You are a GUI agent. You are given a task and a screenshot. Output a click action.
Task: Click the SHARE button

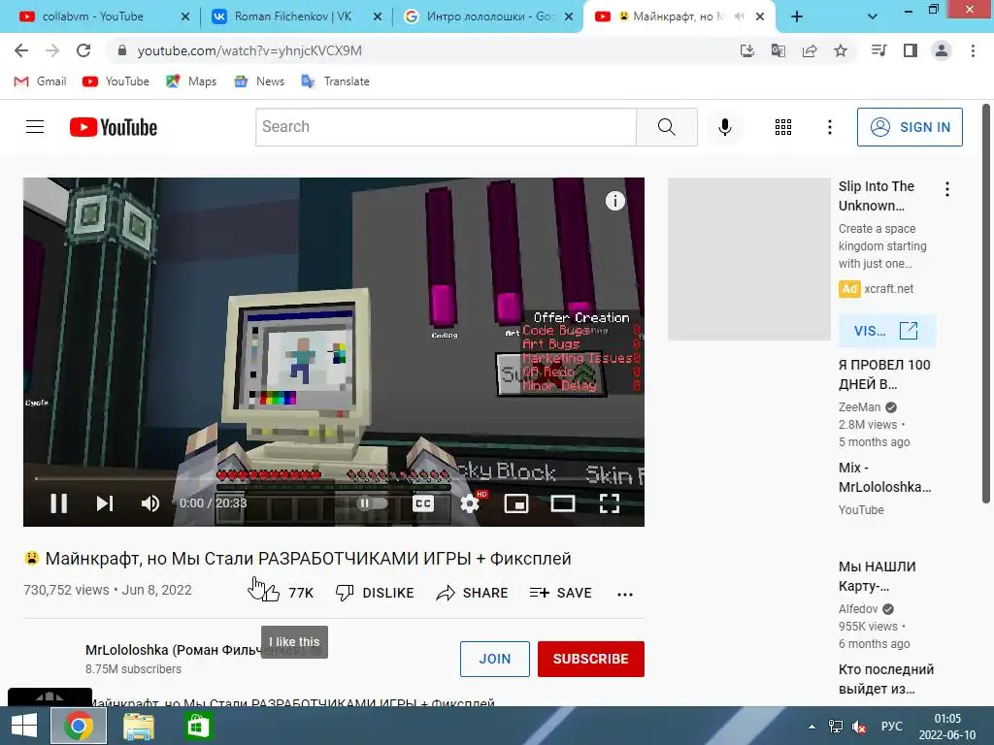tap(473, 593)
